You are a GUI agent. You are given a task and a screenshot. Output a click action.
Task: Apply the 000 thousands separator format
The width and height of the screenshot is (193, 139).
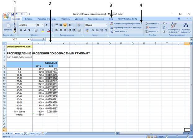pyautogui.click(x=97, y=30)
